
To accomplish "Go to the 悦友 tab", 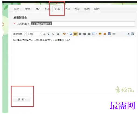I will point(77,9).
